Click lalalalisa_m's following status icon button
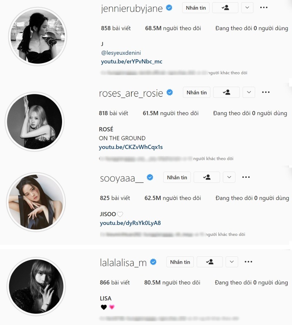The image size is (292, 325). [x=210, y=262]
